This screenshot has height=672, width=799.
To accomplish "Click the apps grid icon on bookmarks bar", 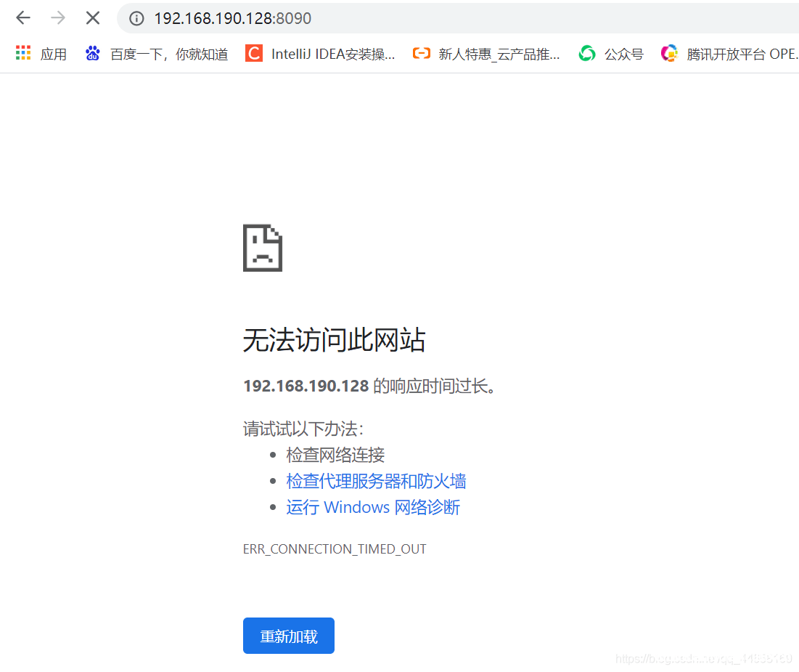I will (x=22, y=53).
